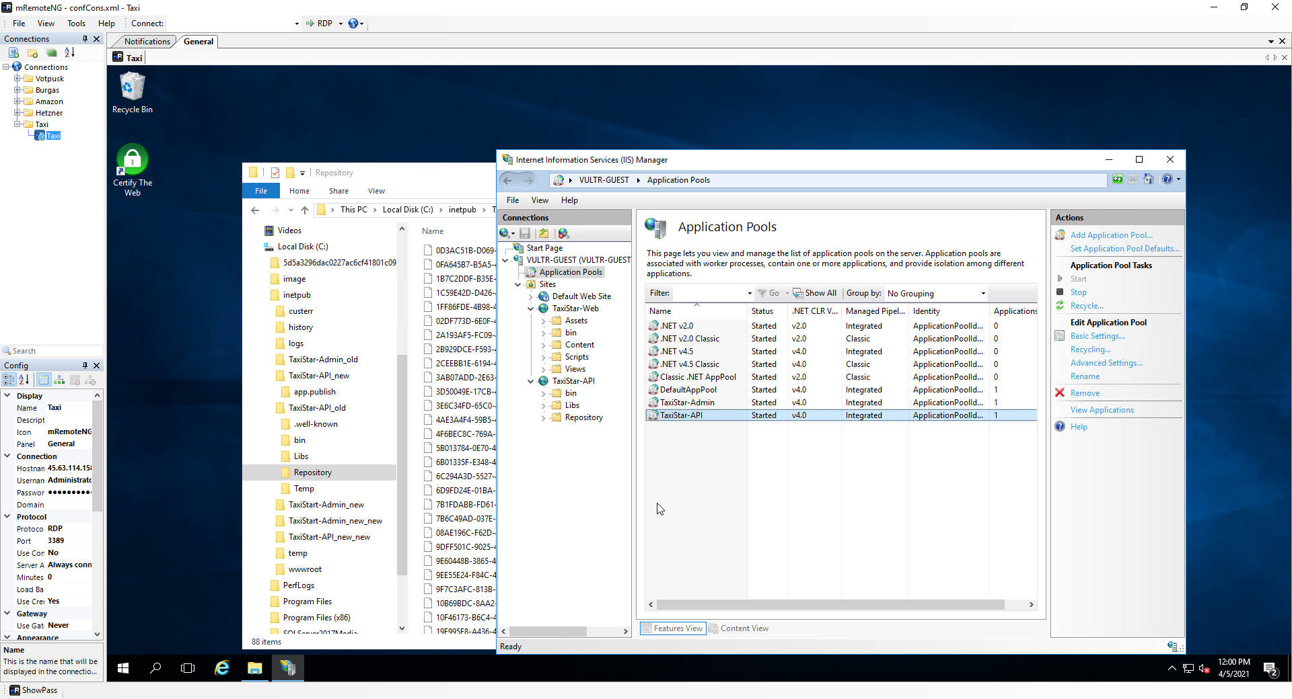
Task: Click the Inheritance icon in Config toolbar
Action: [x=59, y=380]
